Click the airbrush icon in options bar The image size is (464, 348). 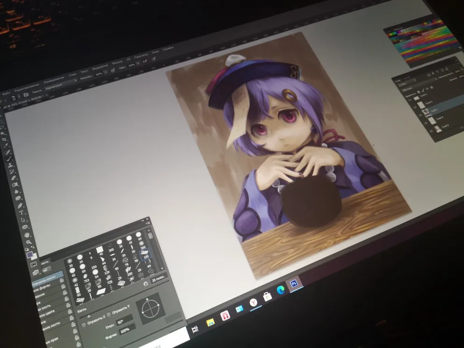145,61
